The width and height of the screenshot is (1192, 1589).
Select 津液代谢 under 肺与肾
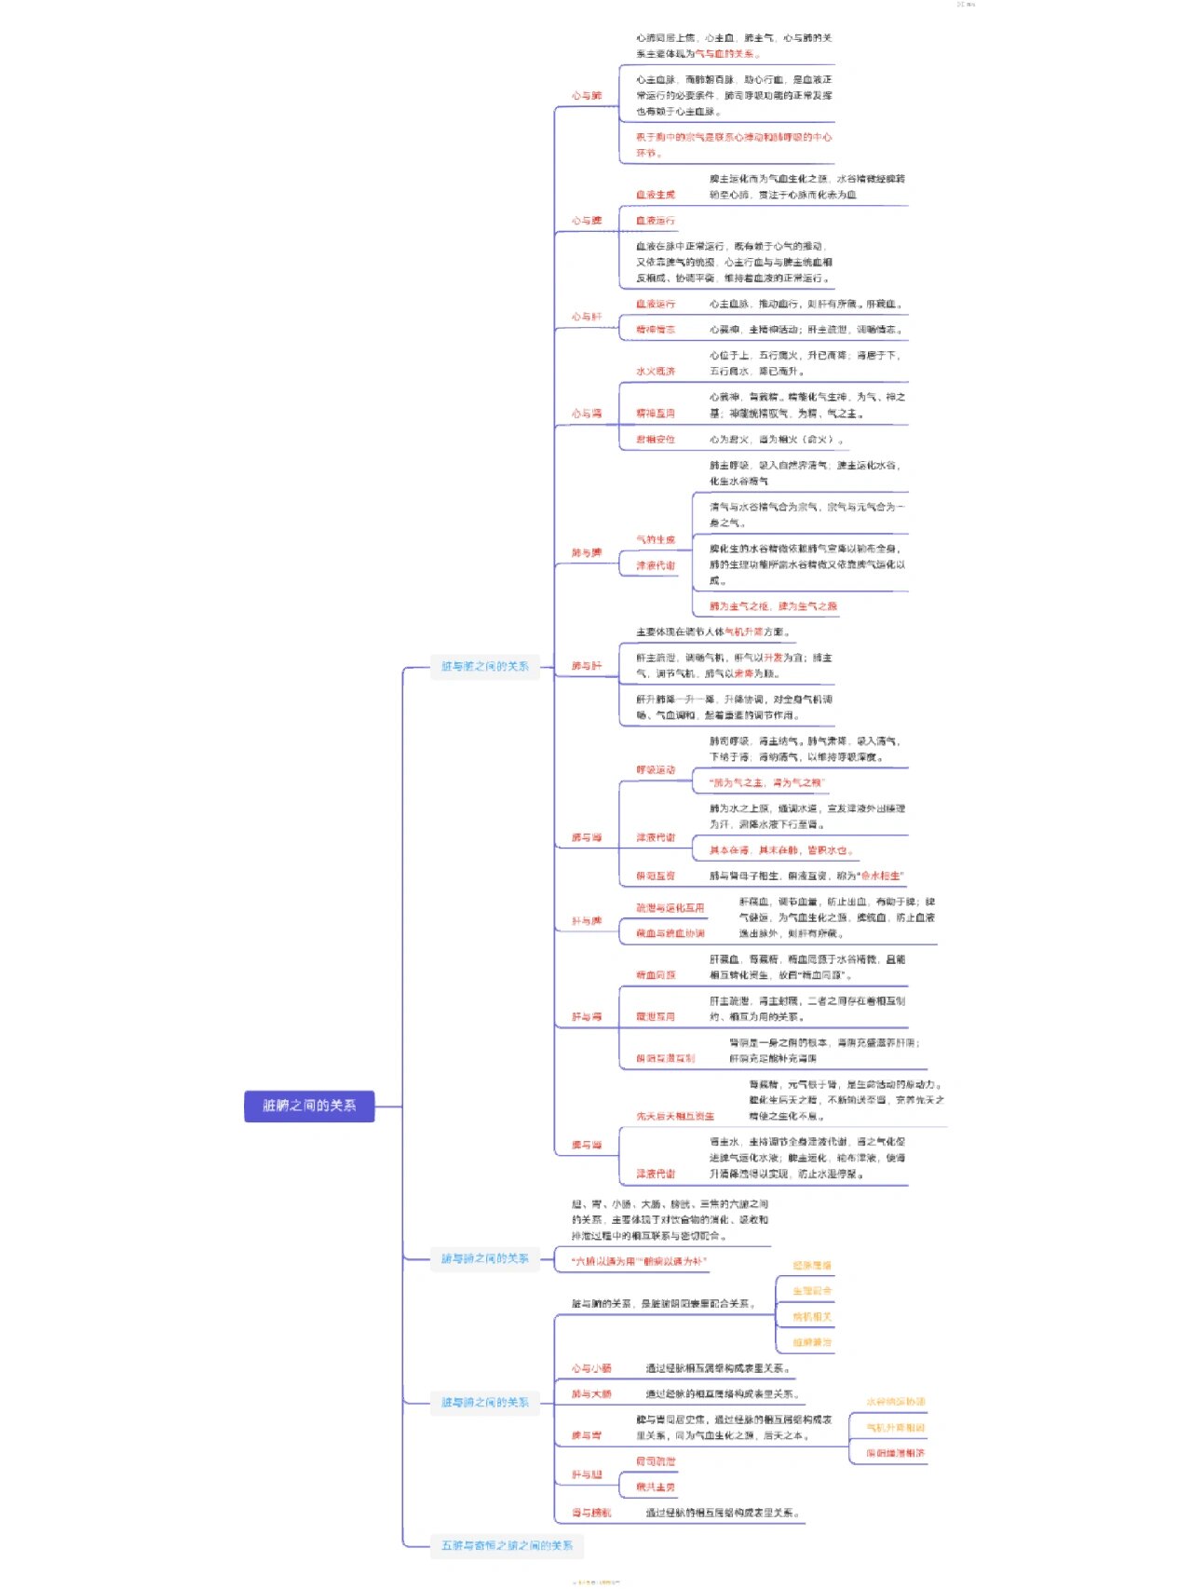[656, 838]
